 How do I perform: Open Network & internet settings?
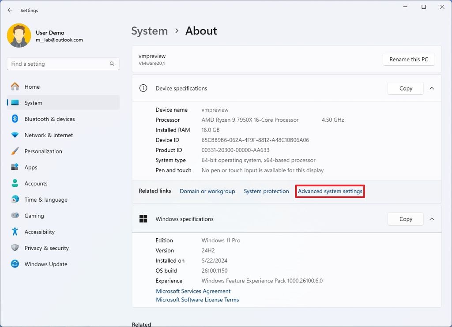[49, 135]
